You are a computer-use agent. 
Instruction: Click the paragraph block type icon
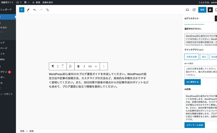pyautogui.click(x=53, y=66)
